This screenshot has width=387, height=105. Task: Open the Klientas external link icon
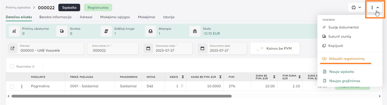13,48
